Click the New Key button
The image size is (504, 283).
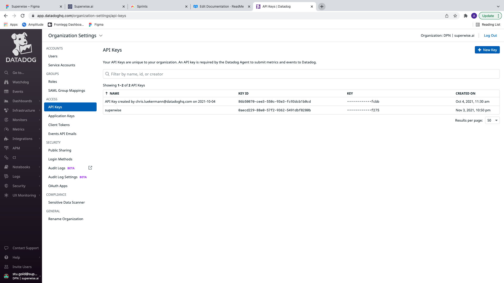click(487, 50)
